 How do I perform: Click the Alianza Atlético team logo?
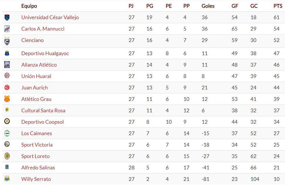click(x=7, y=65)
